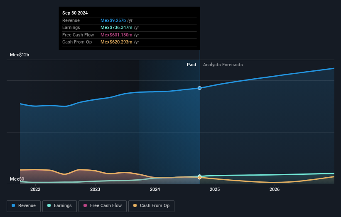Viewport: 341px width, 217px height.
Task: Click the Mex$601.130m free cash flow value
Action: 116,35
